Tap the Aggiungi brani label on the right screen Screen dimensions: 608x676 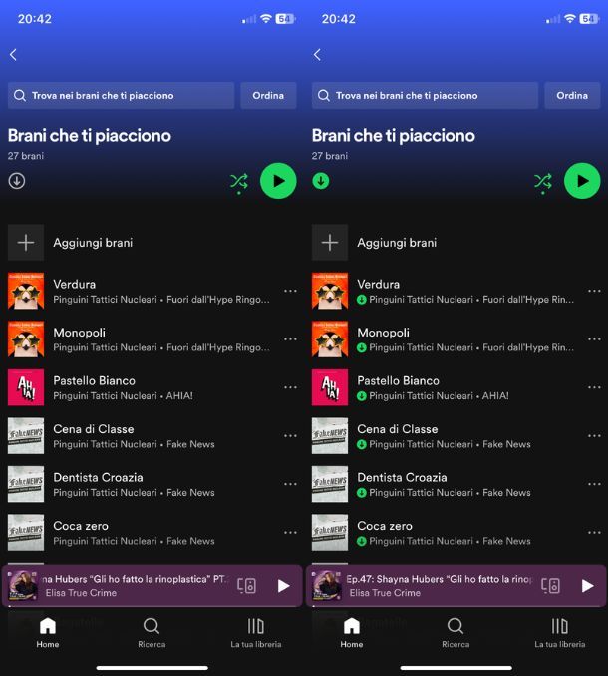tap(397, 243)
